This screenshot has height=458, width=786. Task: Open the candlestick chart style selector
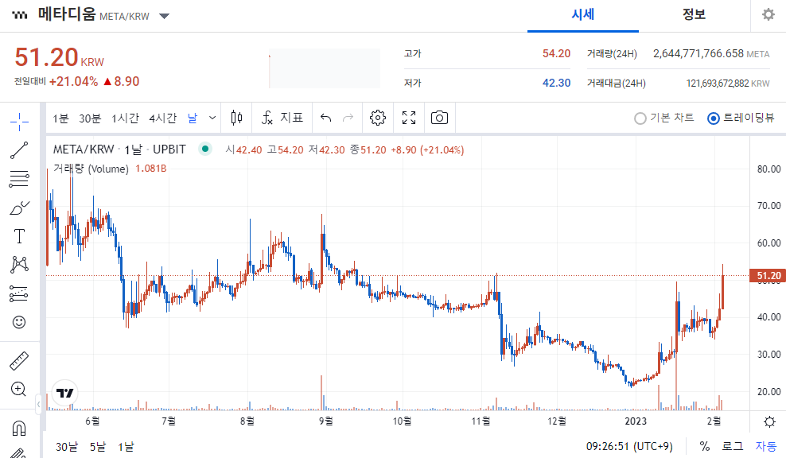pyautogui.click(x=236, y=118)
